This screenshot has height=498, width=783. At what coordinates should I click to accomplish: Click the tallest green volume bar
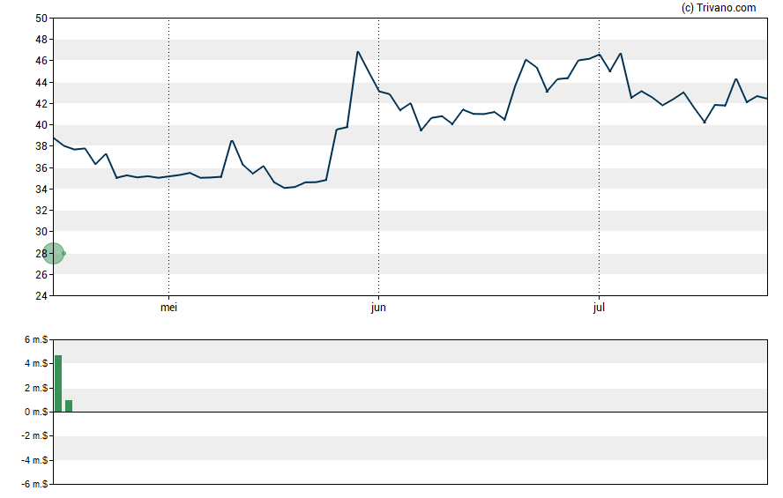point(58,383)
